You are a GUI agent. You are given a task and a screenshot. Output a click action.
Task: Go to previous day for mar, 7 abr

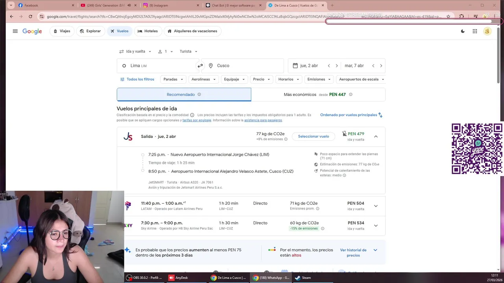[373, 66]
